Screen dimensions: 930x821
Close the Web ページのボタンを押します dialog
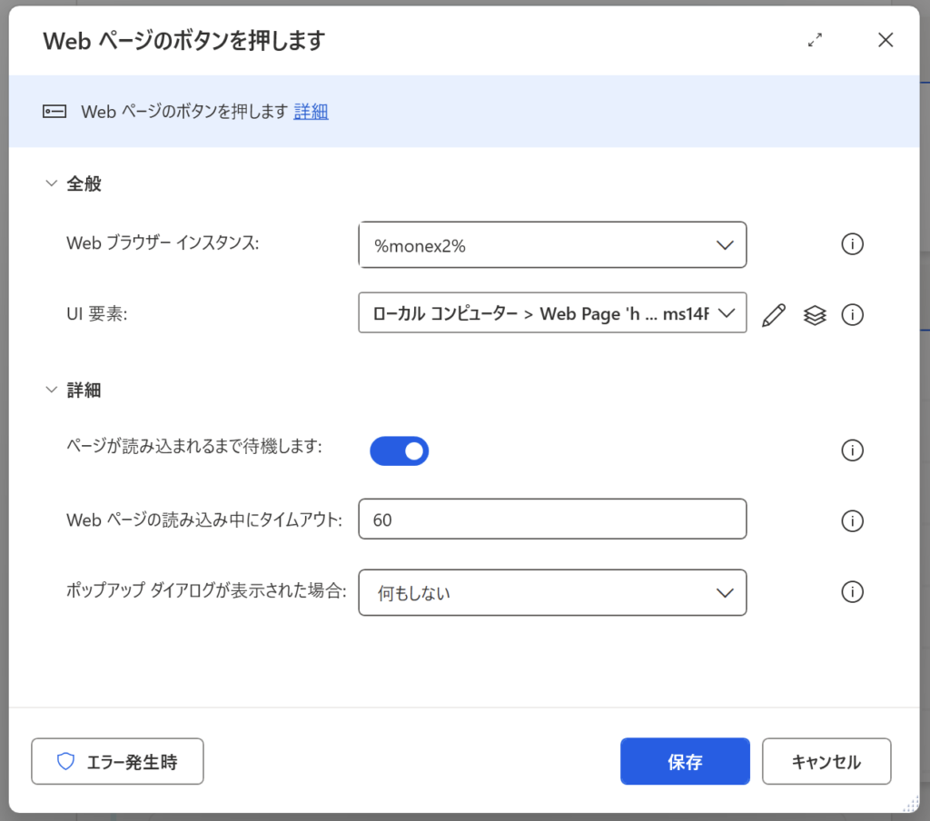885,40
